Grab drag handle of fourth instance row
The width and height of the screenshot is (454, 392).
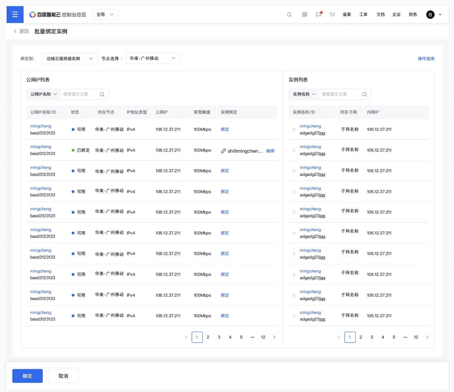294,192
